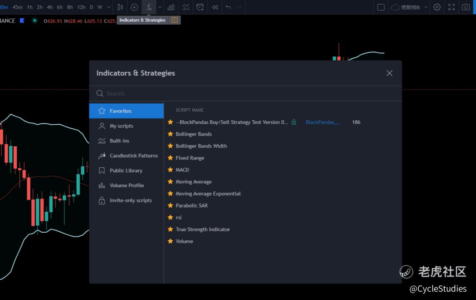Switch to the Built-ins category

119,141
